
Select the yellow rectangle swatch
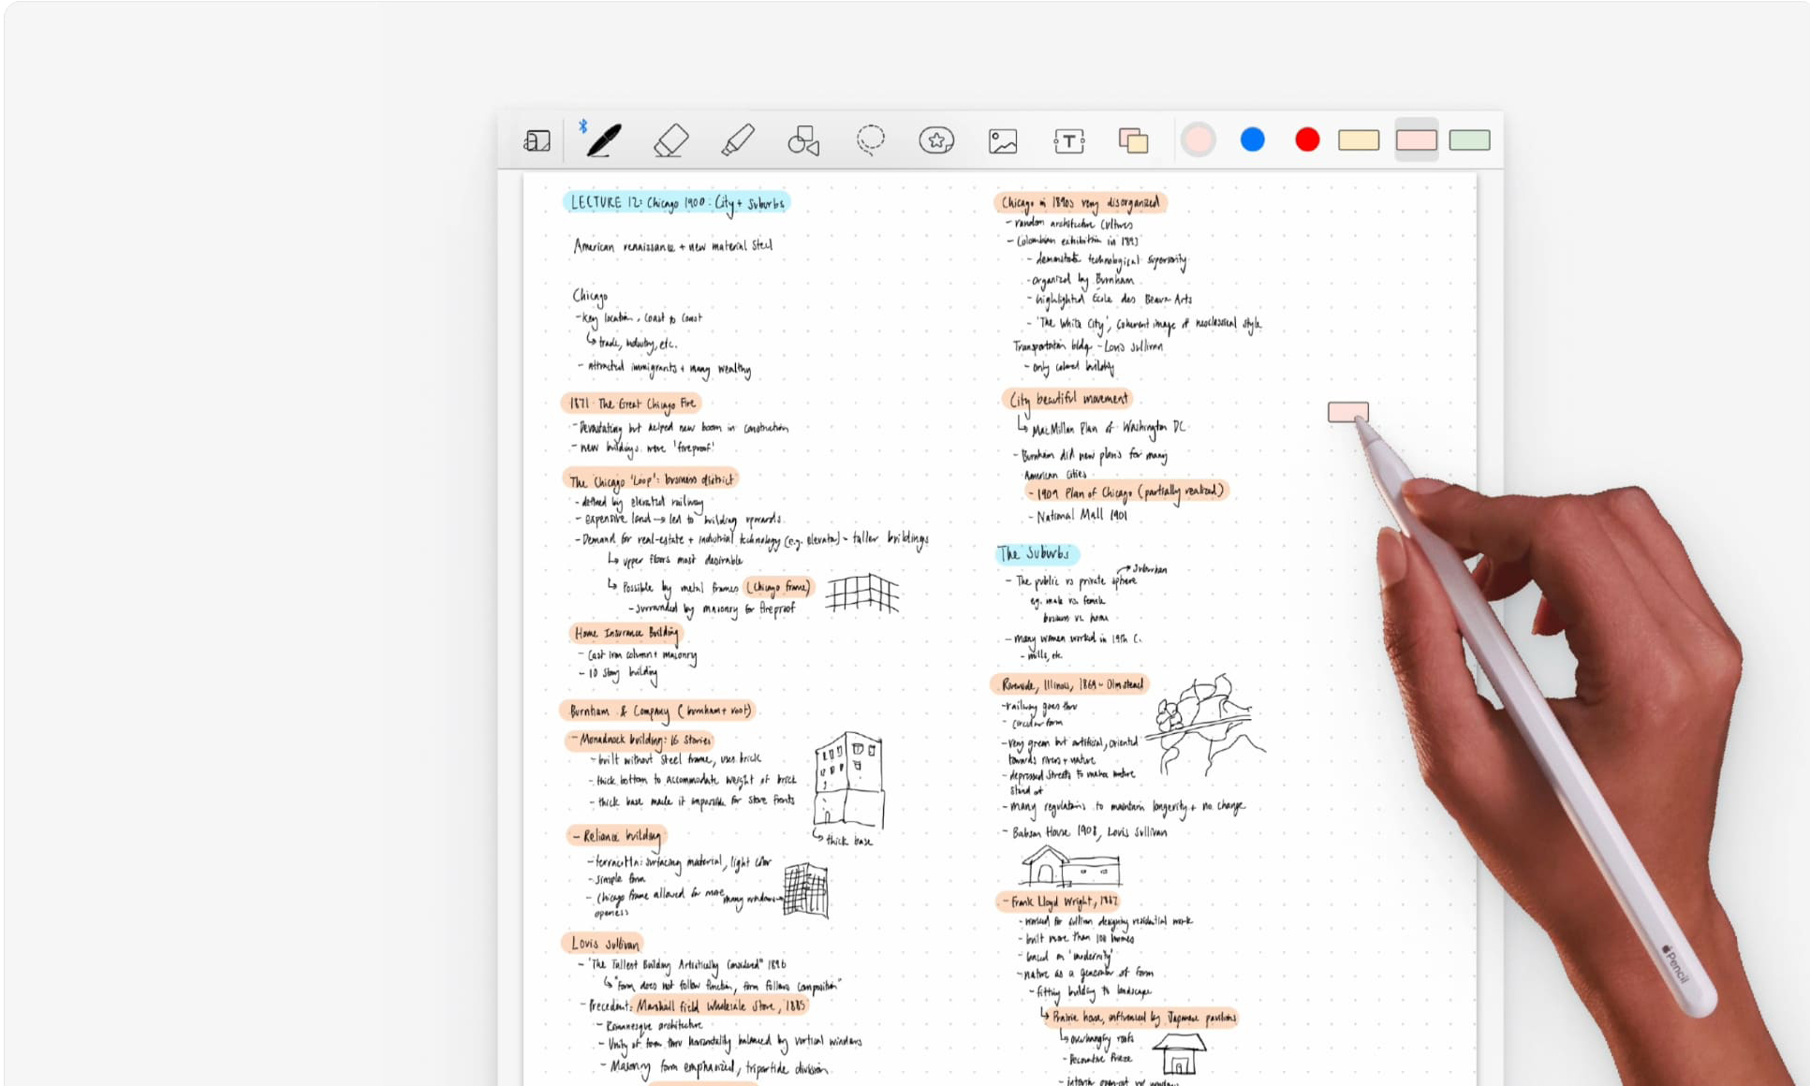pos(1359,140)
